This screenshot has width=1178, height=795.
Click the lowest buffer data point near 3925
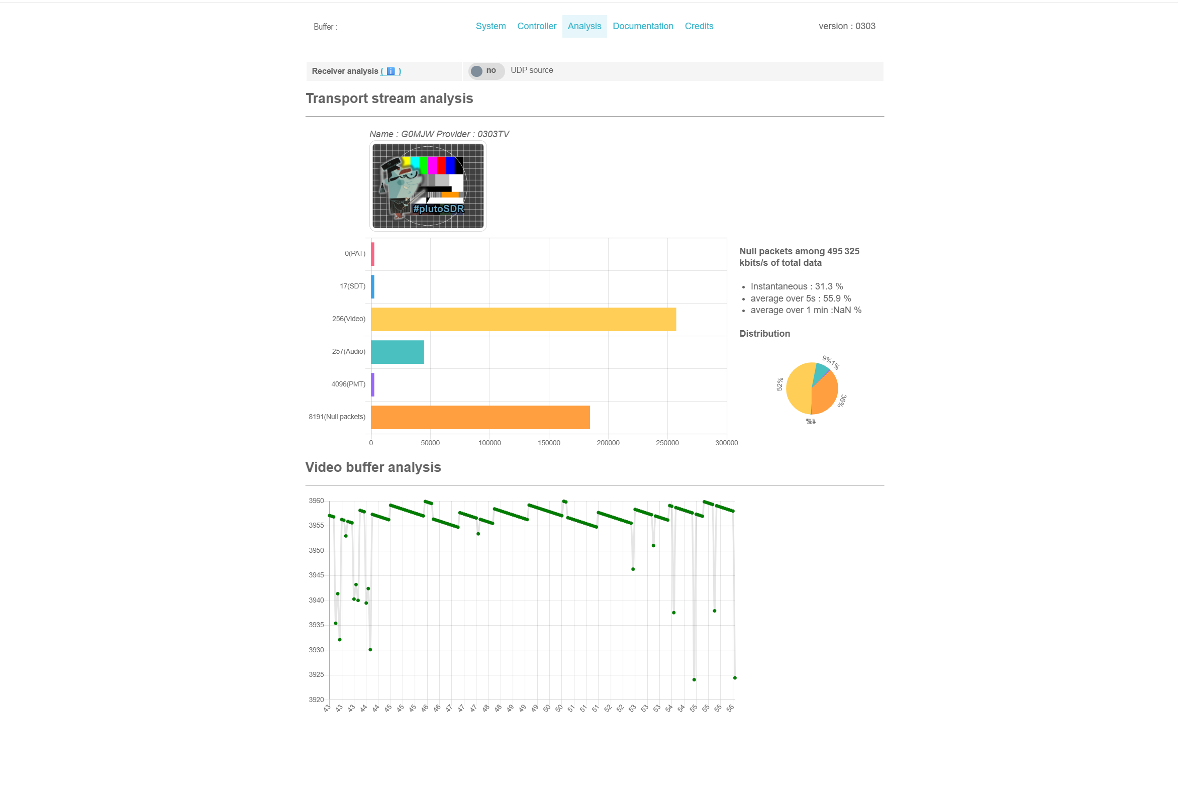click(694, 680)
